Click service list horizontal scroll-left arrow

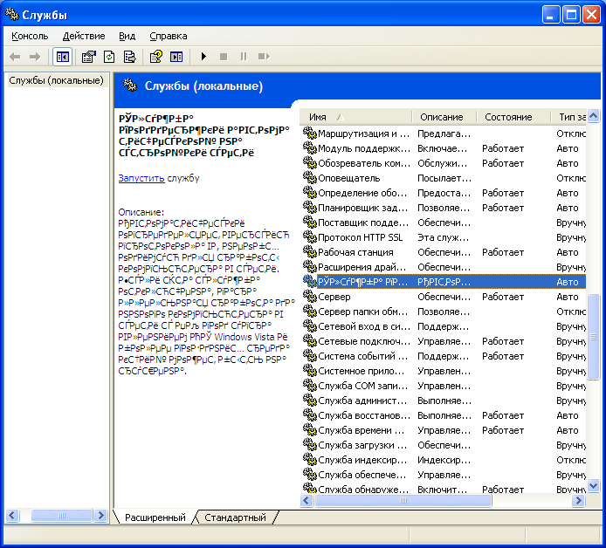point(306,501)
